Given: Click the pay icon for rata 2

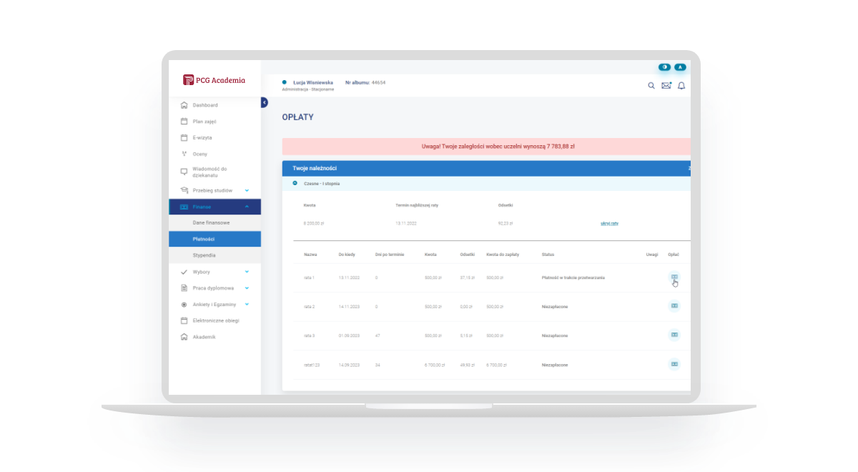Looking at the screenshot, I should point(674,305).
